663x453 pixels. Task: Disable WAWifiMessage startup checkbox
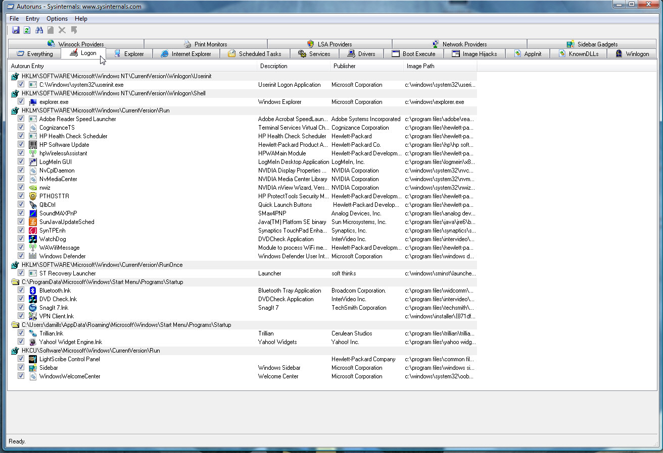[21, 248]
